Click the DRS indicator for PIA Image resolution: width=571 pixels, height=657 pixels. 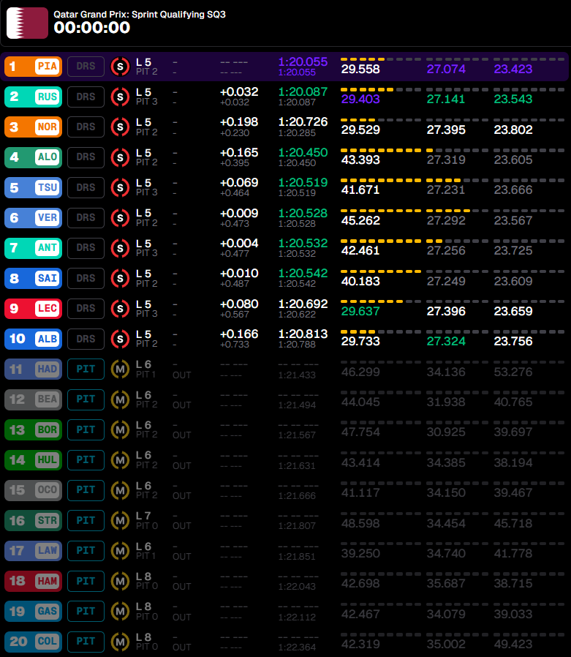pos(86,66)
